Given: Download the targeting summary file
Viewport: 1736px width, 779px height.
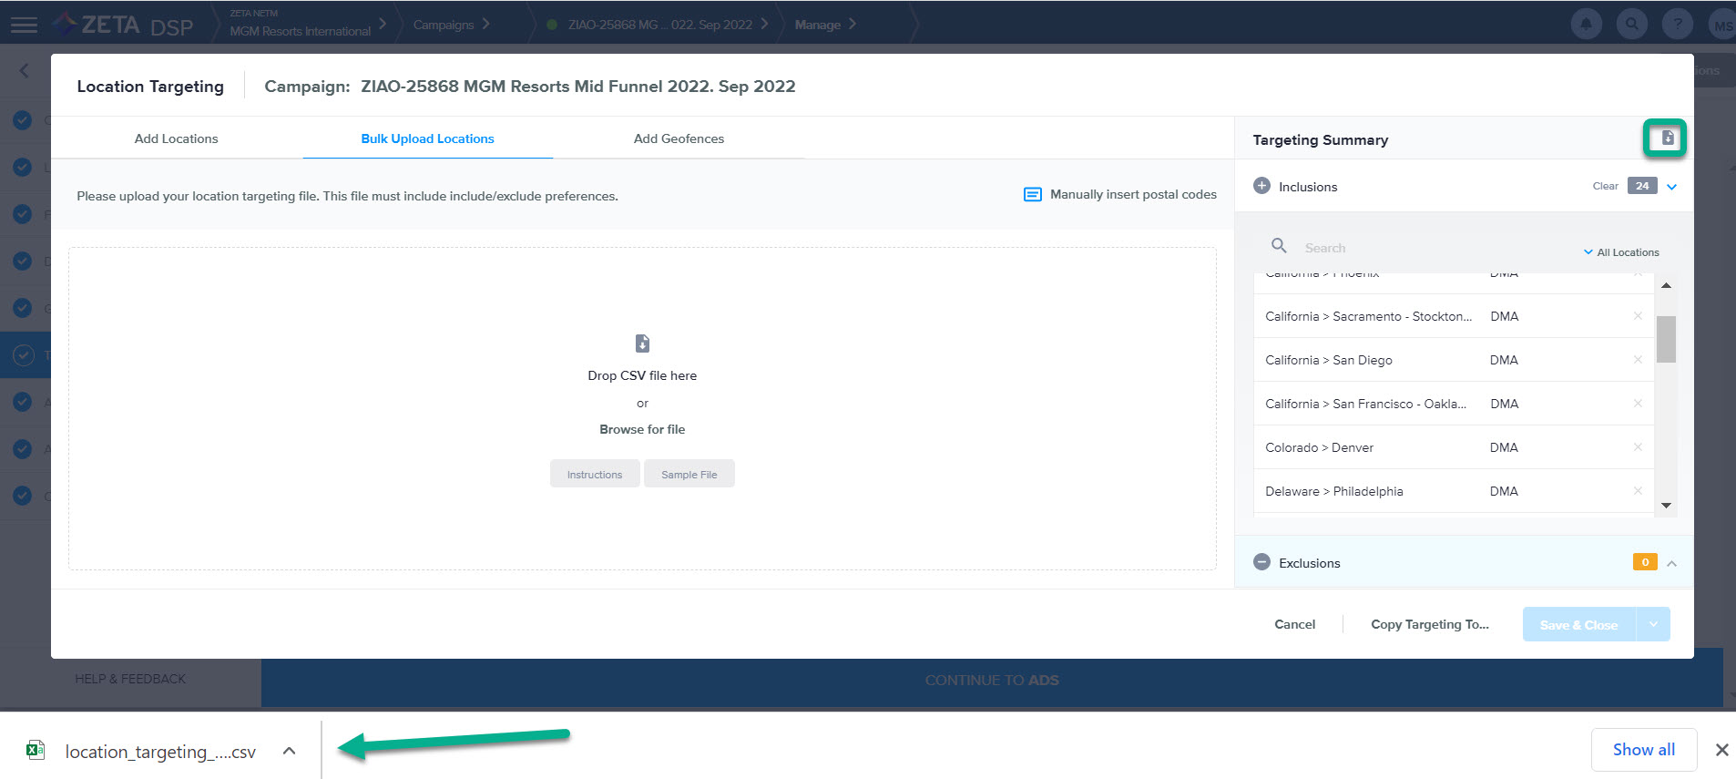Looking at the screenshot, I should 1667,138.
